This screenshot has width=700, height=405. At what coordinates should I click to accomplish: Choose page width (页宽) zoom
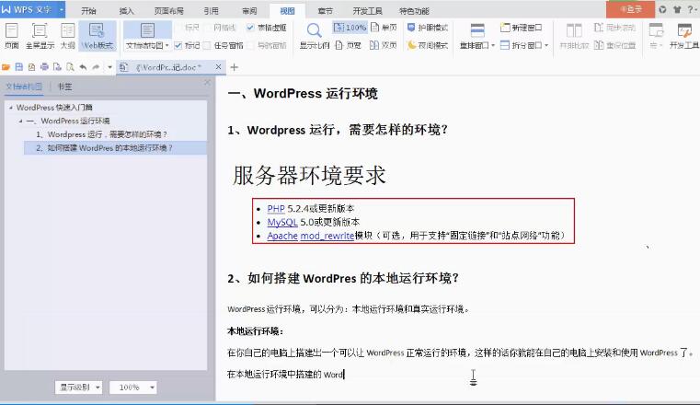point(349,45)
